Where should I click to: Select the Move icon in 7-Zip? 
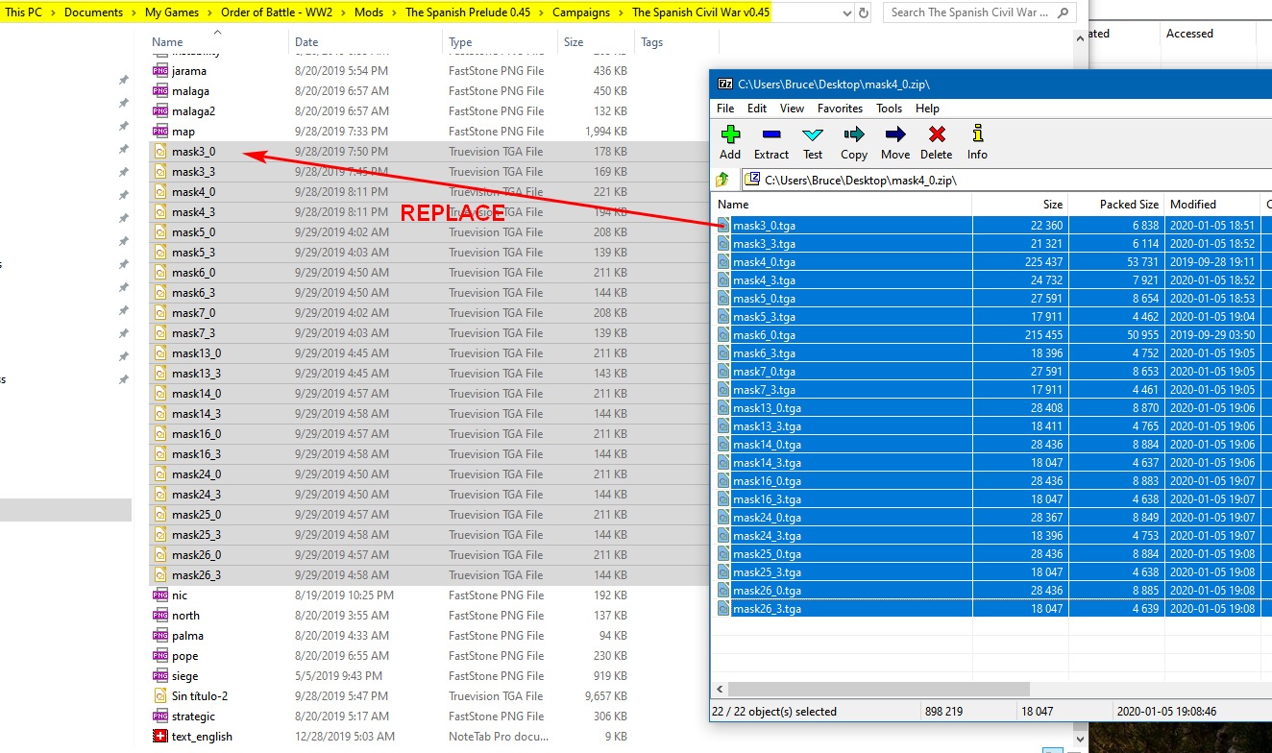point(894,142)
